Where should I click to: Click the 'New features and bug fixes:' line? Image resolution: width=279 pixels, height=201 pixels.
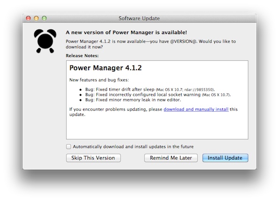pyautogui.click(x=99, y=80)
